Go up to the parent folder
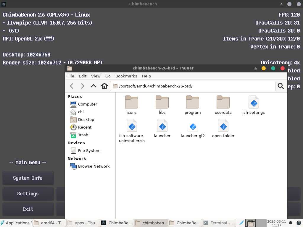Viewport: 303px width, 227px height. pos(94,86)
